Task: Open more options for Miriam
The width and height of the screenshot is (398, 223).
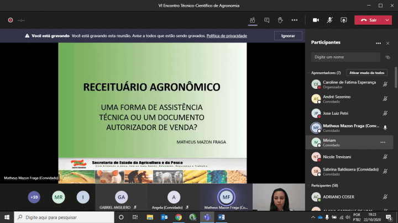Action: click(x=383, y=142)
